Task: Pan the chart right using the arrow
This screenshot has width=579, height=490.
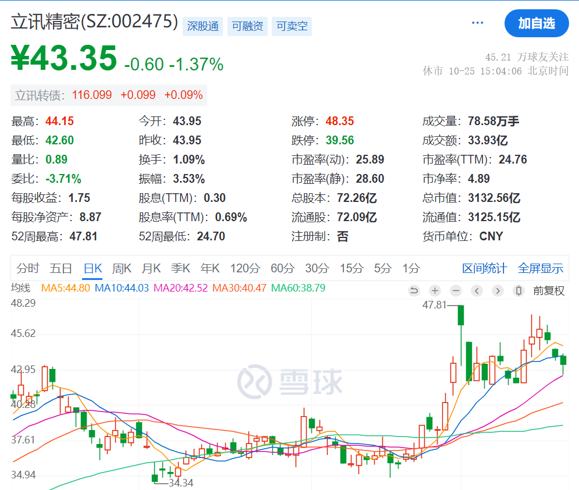Action: (x=498, y=290)
